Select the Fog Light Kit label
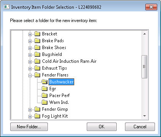The image size is (161, 137). coord(55,116)
